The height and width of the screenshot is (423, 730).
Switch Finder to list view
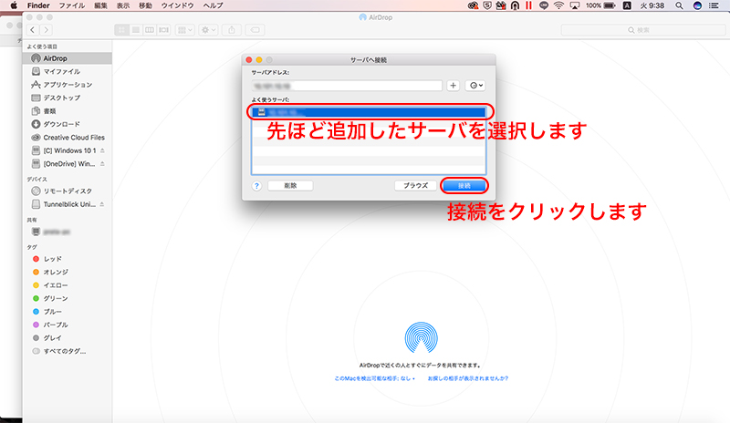[135, 30]
